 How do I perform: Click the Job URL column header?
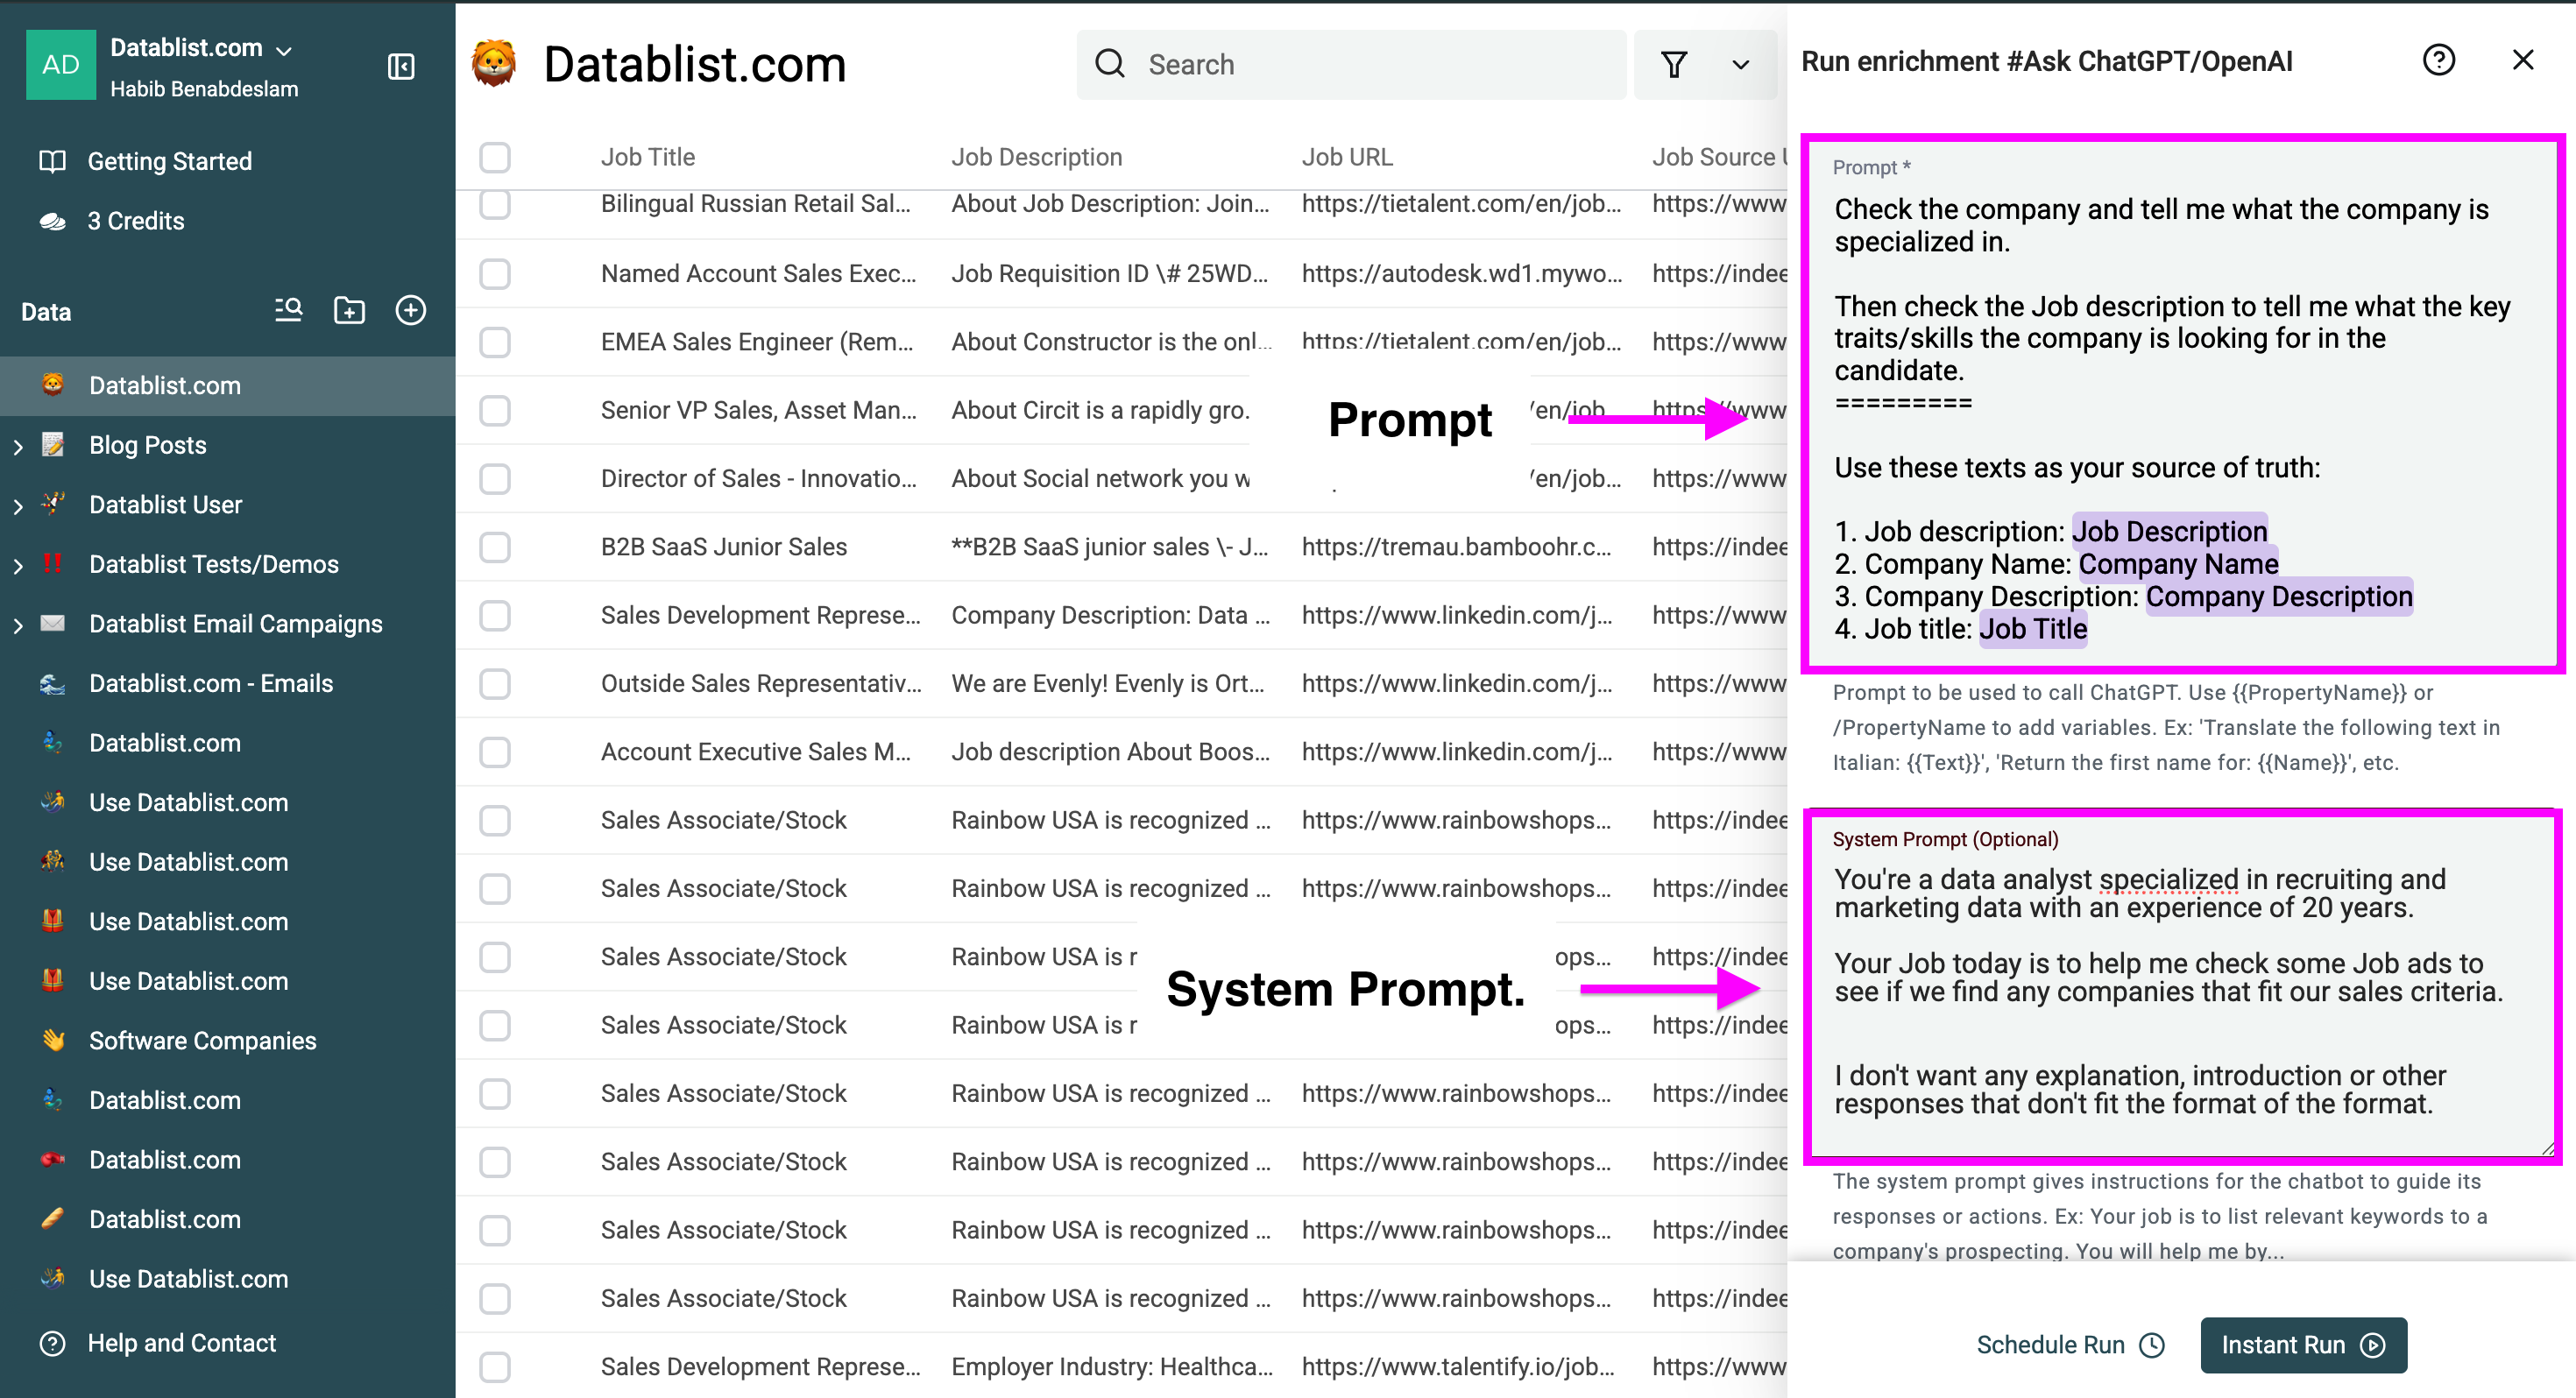(1347, 157)
